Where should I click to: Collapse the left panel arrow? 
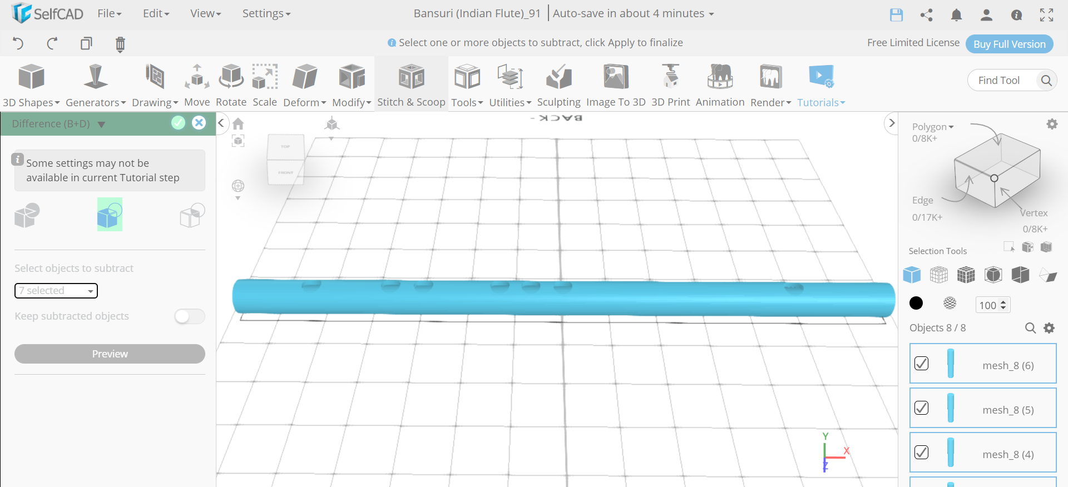[221, 123]
